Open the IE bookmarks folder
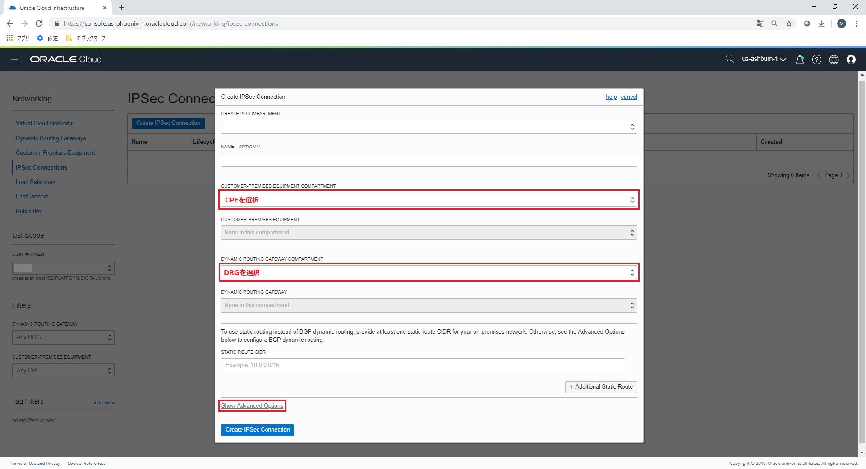866x469 pixels. 86,38
